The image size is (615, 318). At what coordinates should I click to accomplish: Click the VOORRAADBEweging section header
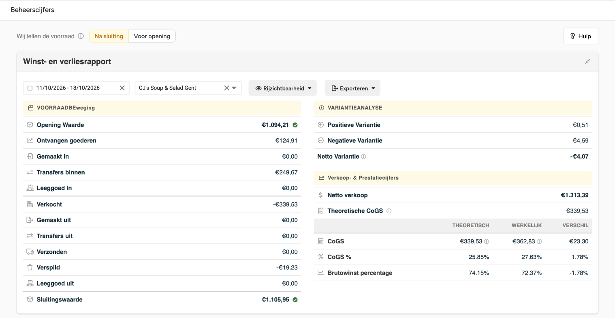162,108
